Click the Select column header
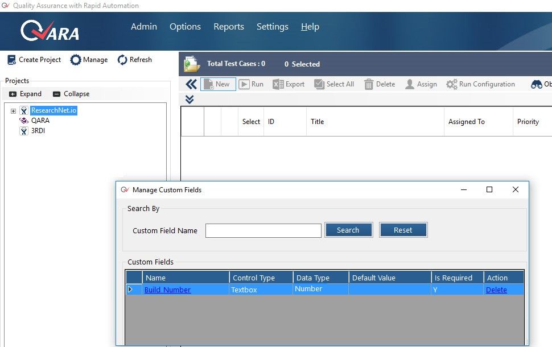The height and width of the screenshot is (347, 552). tap(251, 121)
